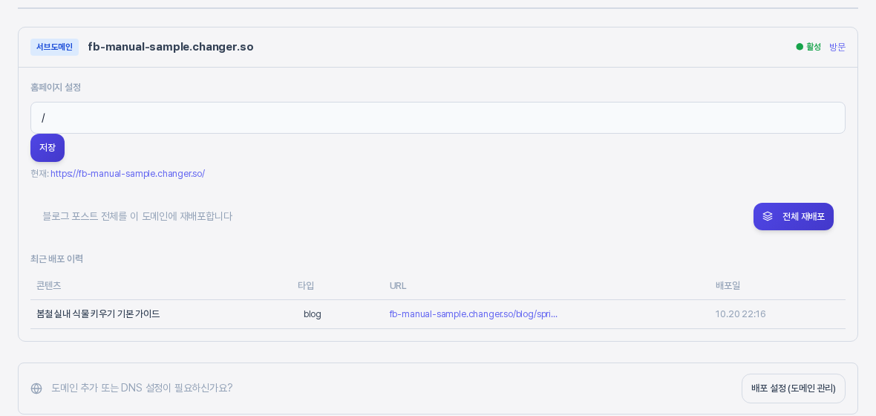Open the 방문 link

coord(837,47)
